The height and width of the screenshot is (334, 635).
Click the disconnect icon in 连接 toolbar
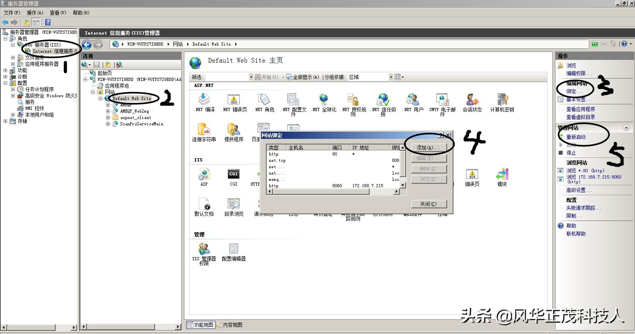coord(119,65)
